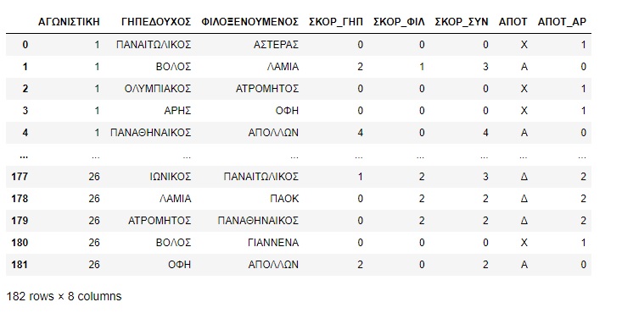This screenshot has height=313, width=622.
Task: Click ΛΑΜΙΑ in the away column of row 1
Action: click(283, 67)
